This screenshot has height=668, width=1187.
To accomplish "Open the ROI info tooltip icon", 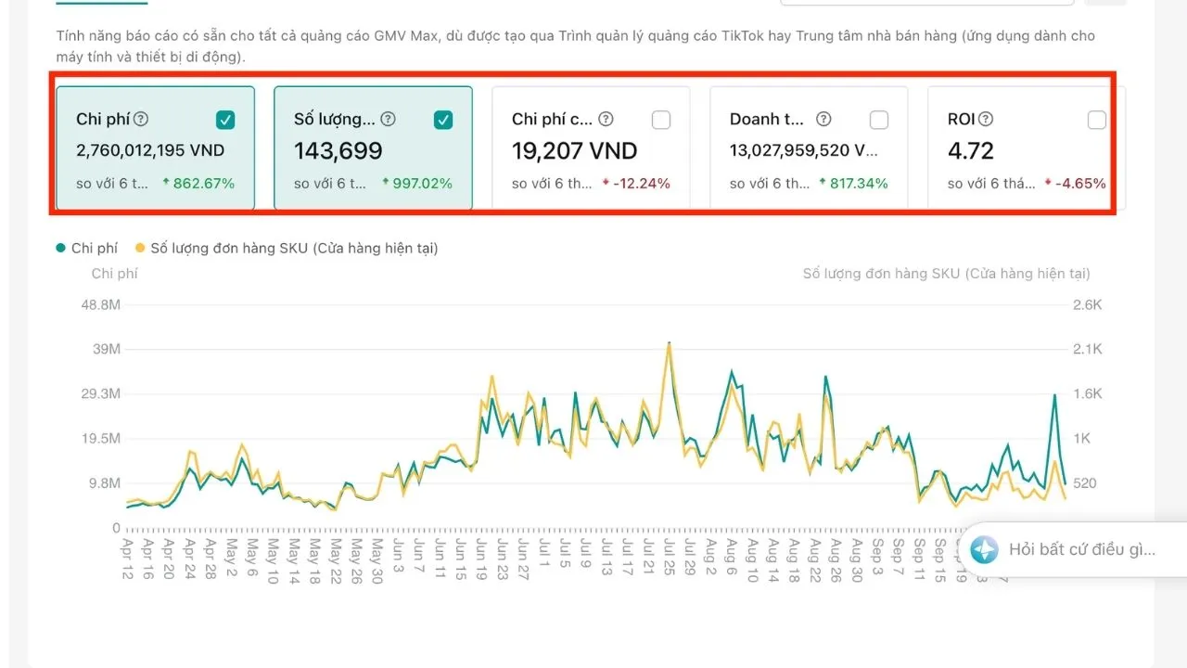I will (986, 119).
